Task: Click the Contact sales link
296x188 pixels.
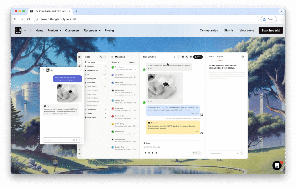Action: (x=209, y=31)
